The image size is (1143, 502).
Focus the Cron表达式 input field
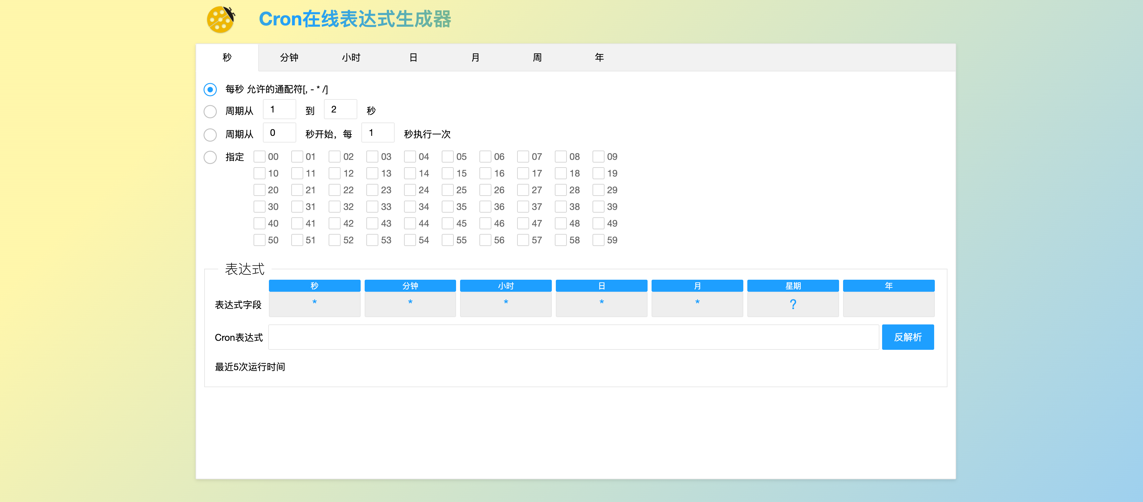[x=573, y=337]
